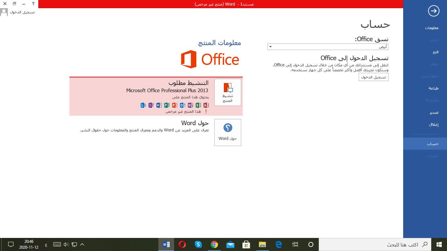Open Google Chrome from the taskbar
Image resolution: width=447 pixels, height=251 pixels.
[x=214, y=244]
